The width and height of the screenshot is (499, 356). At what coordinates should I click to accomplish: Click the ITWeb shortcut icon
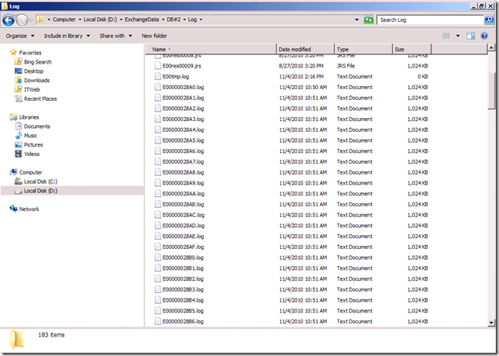tap(18, 89)
